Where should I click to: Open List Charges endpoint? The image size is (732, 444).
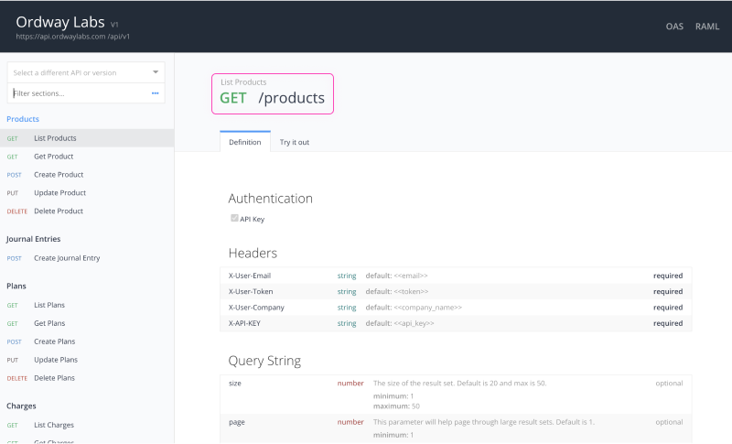54,425
